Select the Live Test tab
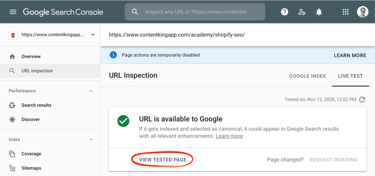Viewport: 375px width, 176px height. coord(350,76)
